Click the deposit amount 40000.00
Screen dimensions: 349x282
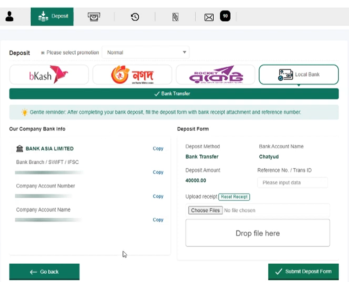pyautogui.click(x=196, y=181)
